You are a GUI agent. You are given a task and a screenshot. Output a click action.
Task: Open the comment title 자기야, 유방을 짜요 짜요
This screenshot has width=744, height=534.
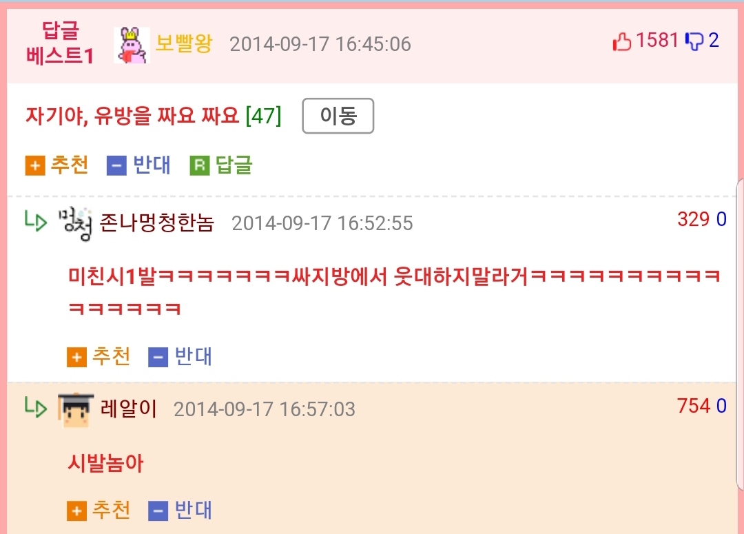click(x=132, y=115)
